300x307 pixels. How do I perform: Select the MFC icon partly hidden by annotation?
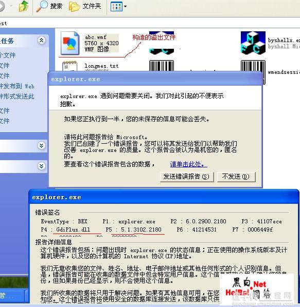click(162, 43)
